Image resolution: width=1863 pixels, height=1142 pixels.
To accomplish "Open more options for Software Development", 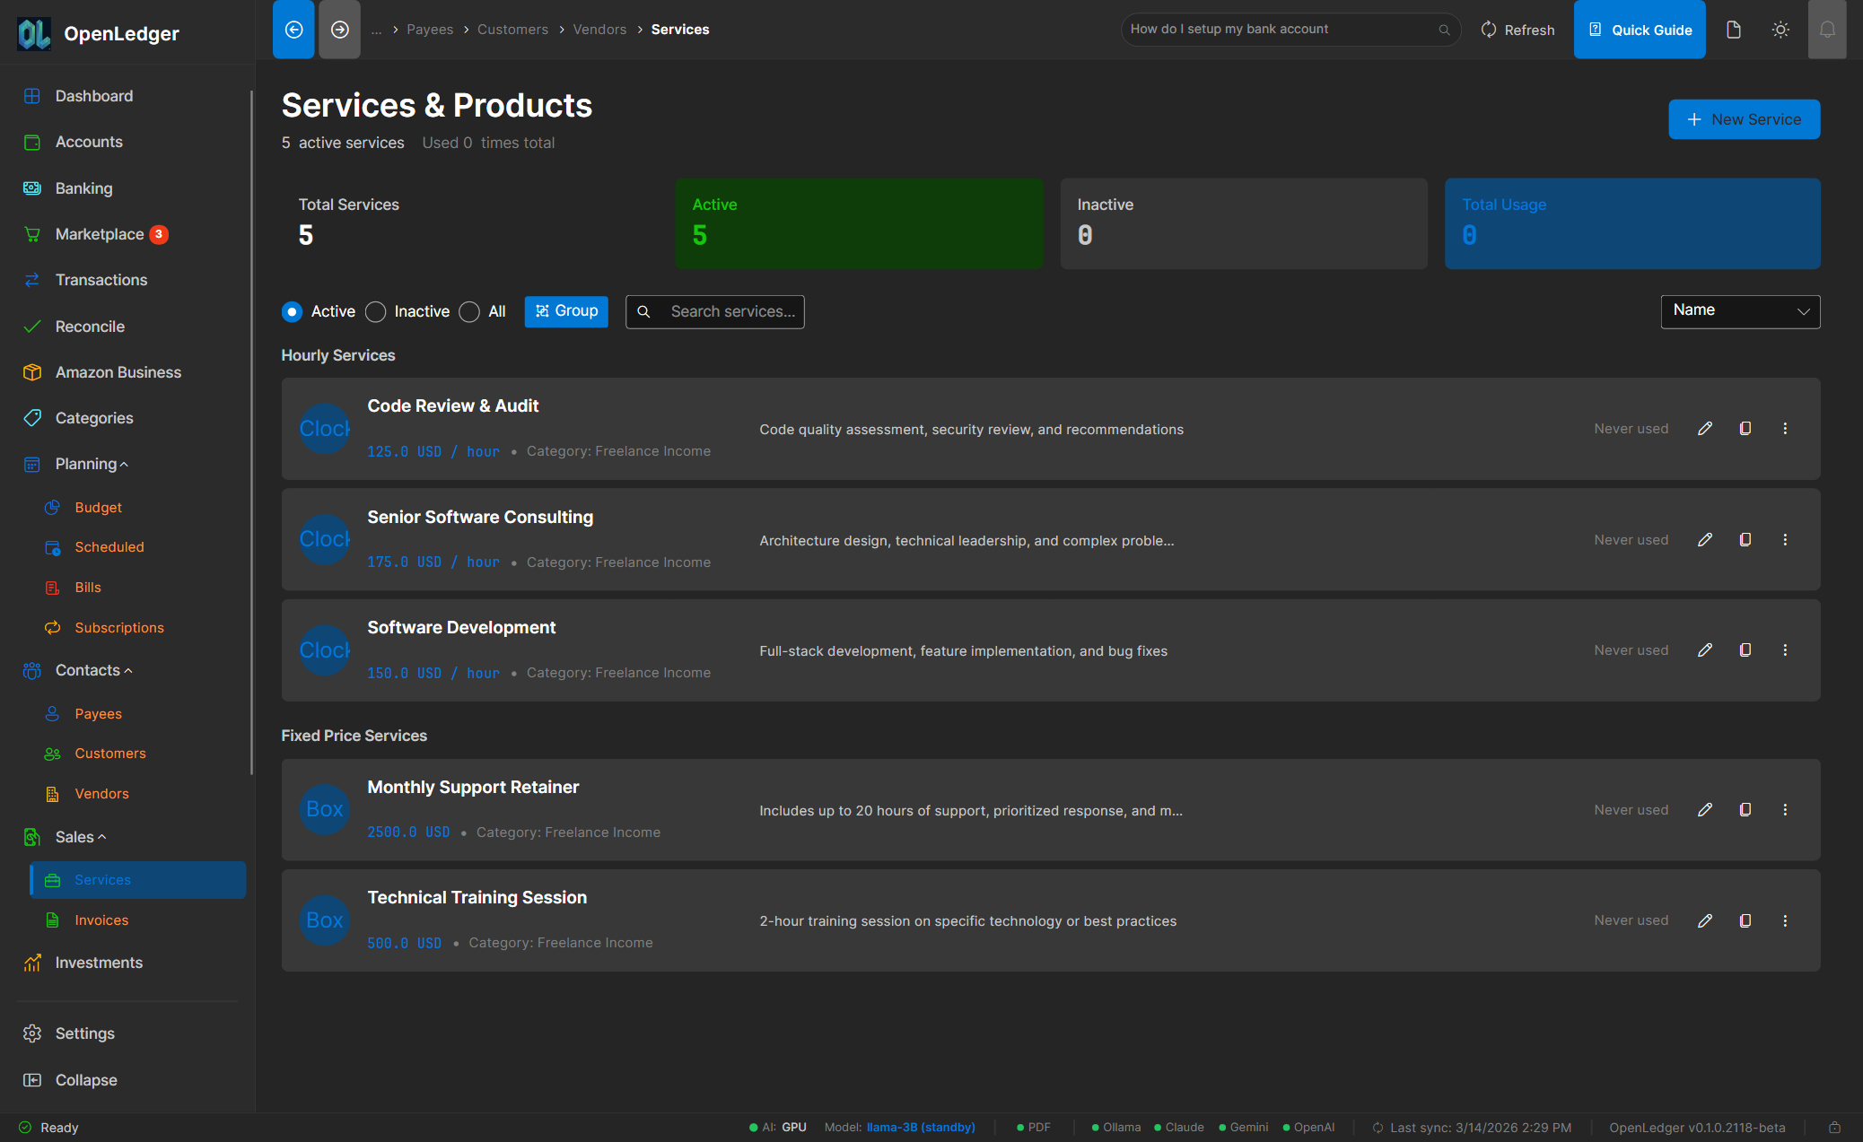I will (x=1785, y=650).
